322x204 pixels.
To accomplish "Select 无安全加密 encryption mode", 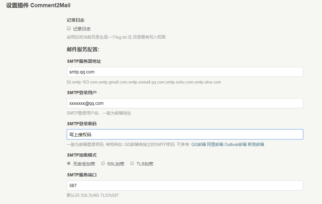I will click(x=69, y=163).
